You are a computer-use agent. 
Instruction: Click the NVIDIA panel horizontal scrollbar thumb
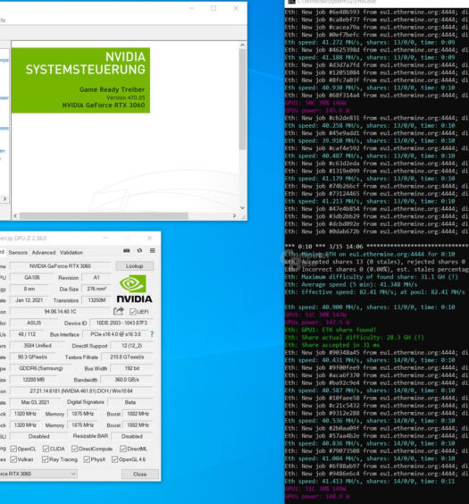coord(104,216)
